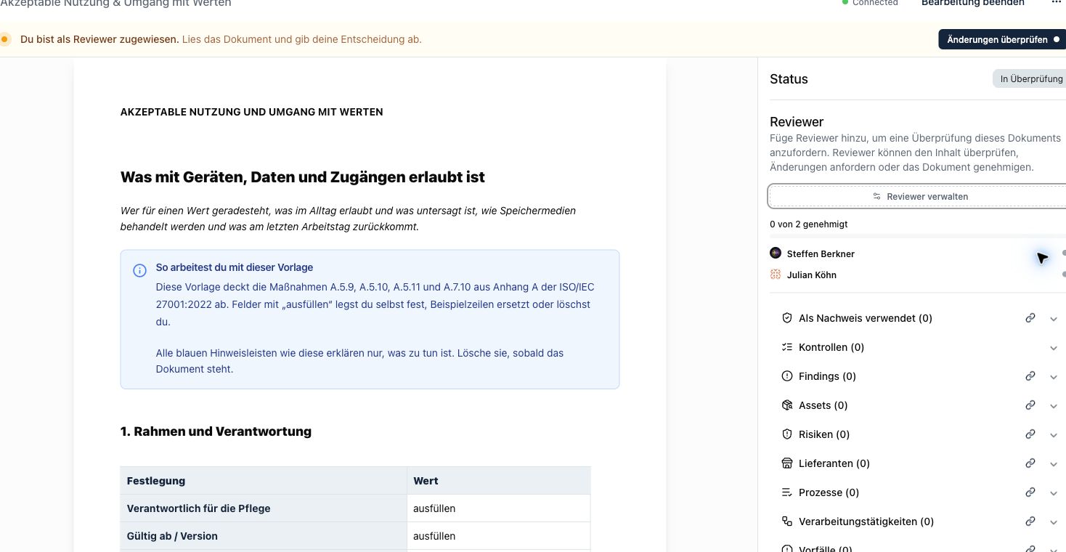Click workflow icon beside Verarbeitungstätigkeiten
Screen dimensions: 1066x552
pyautogui.click(x=786, y=521)
